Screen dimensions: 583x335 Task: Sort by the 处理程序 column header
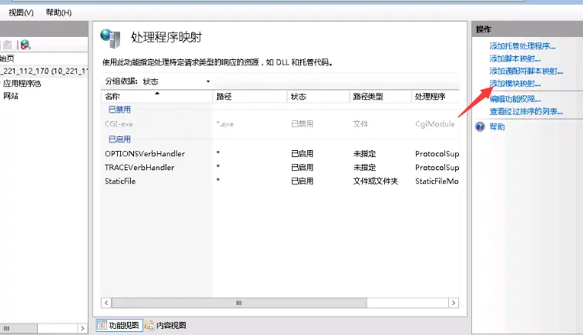[435, 97]
